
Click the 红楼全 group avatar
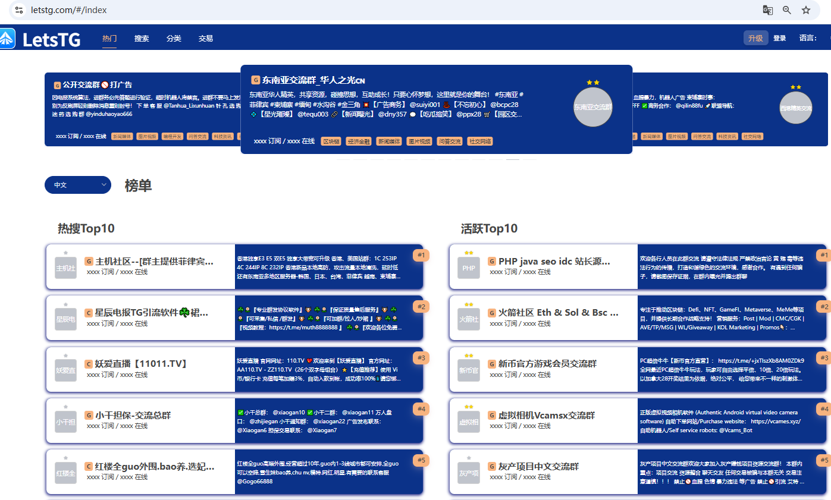(x=66, y=474)
